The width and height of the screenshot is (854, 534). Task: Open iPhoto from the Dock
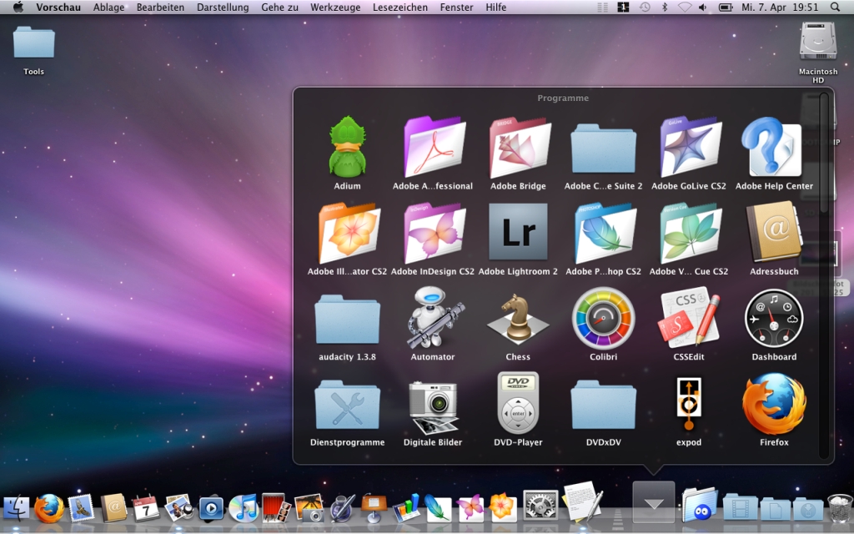click(309, 508)
